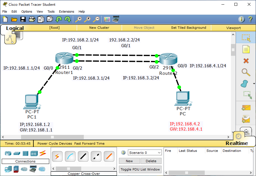Select the Multiuser Connection category icon
Viewport: 256px width, 176px height.
(42, 169)
